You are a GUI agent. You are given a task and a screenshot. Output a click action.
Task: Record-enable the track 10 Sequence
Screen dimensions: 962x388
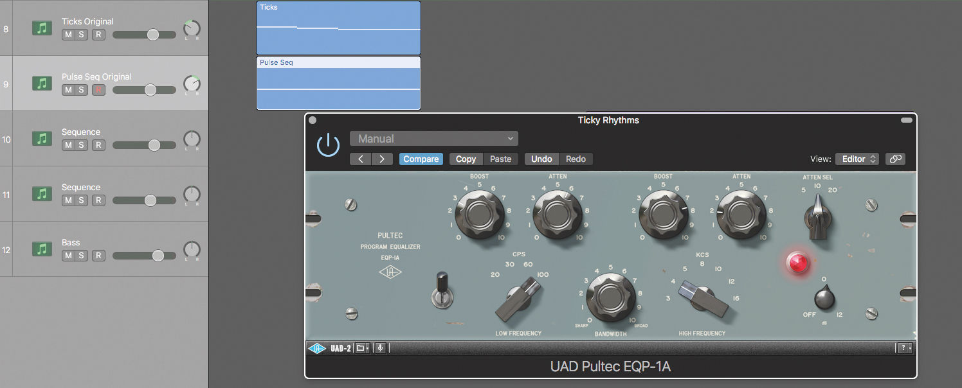click(x=98, y=145)
